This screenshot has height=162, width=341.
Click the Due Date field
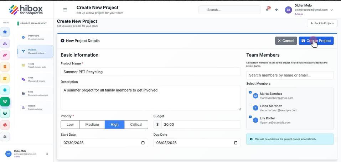coord(197,143)
